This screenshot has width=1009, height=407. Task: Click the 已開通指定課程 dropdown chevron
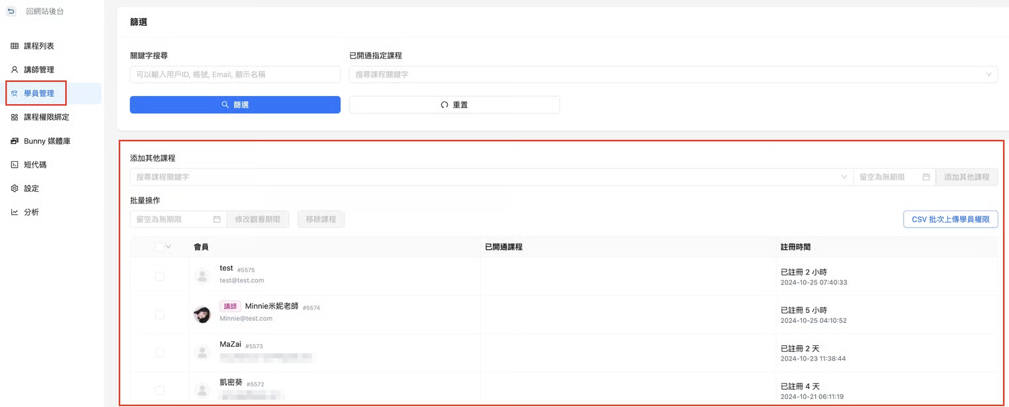(x=988, y=75)
